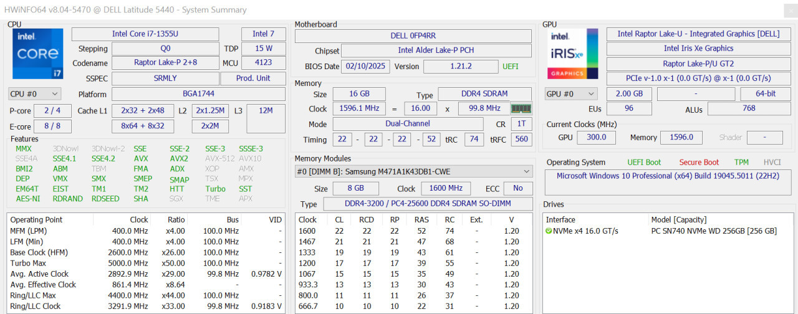798x314 pixels.
Task: Click the BIOS version 1.21.2 field
Action: click(x=460, y=67)
